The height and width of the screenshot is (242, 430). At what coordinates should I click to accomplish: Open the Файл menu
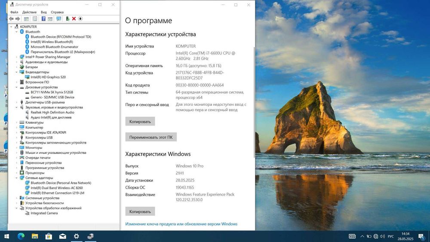coord(14,12)
